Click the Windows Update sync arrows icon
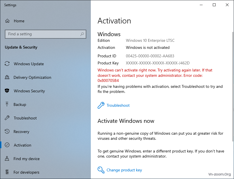Image resolution: width=234 pixels, height=179 pixels. coord(7,64)
